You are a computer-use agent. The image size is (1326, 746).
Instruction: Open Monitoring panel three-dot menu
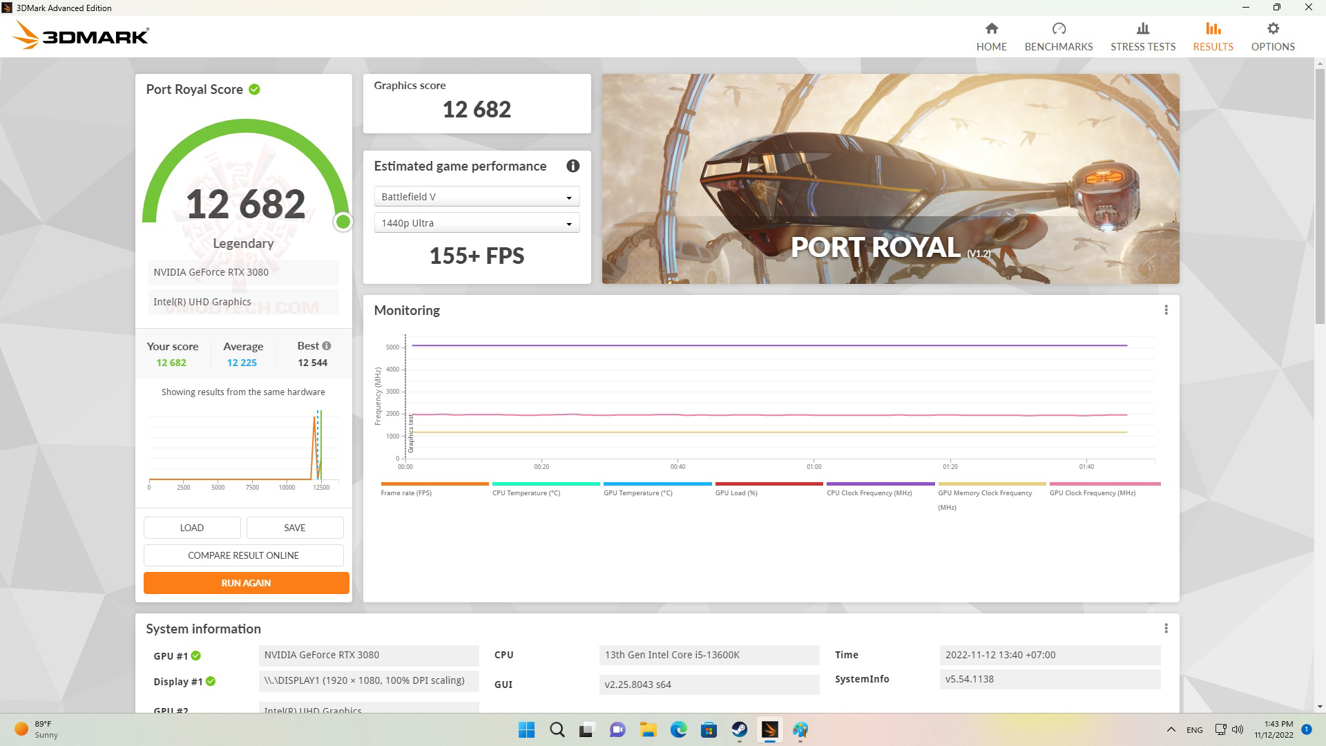[1166, 310]
